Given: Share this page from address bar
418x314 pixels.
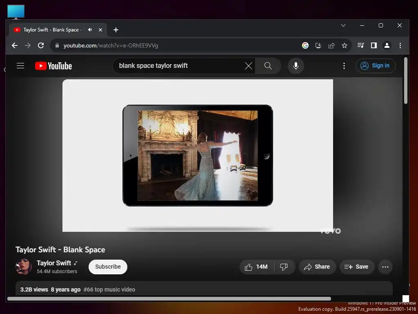Looking at the screenshot, I should (331, 45).
